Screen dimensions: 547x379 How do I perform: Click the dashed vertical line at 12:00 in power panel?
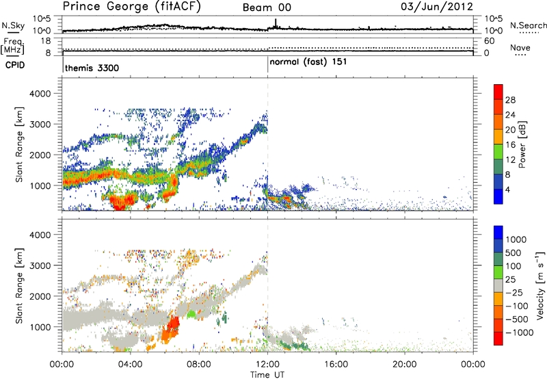tap(267, 144)
